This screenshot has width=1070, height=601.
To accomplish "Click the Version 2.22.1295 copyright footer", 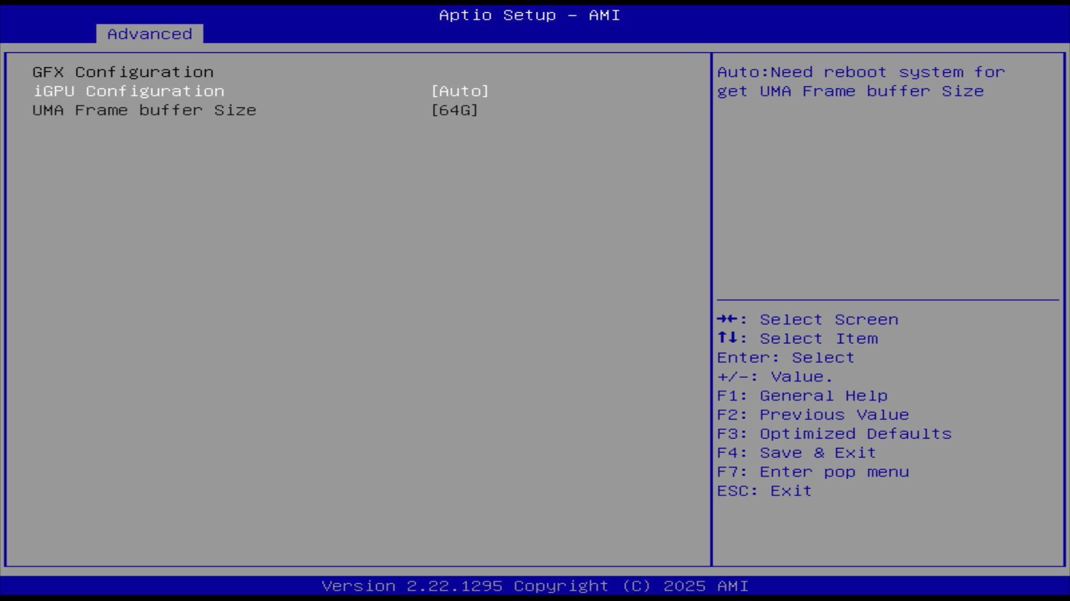I will [535, 586].
